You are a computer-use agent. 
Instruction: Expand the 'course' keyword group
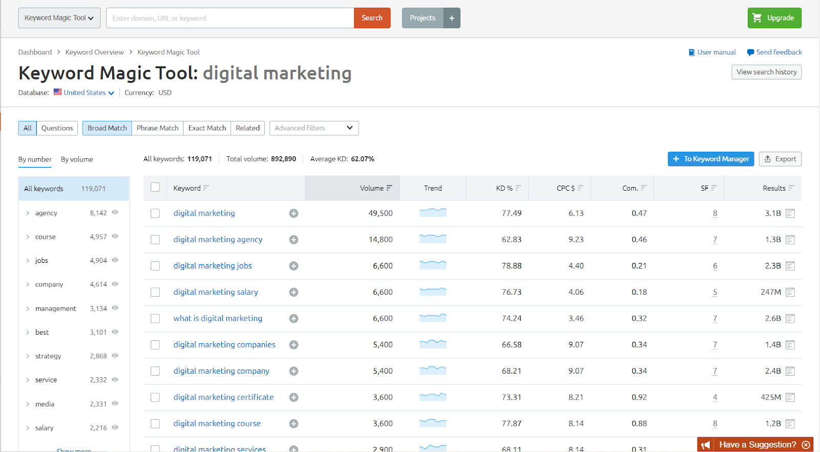[28, 237]
